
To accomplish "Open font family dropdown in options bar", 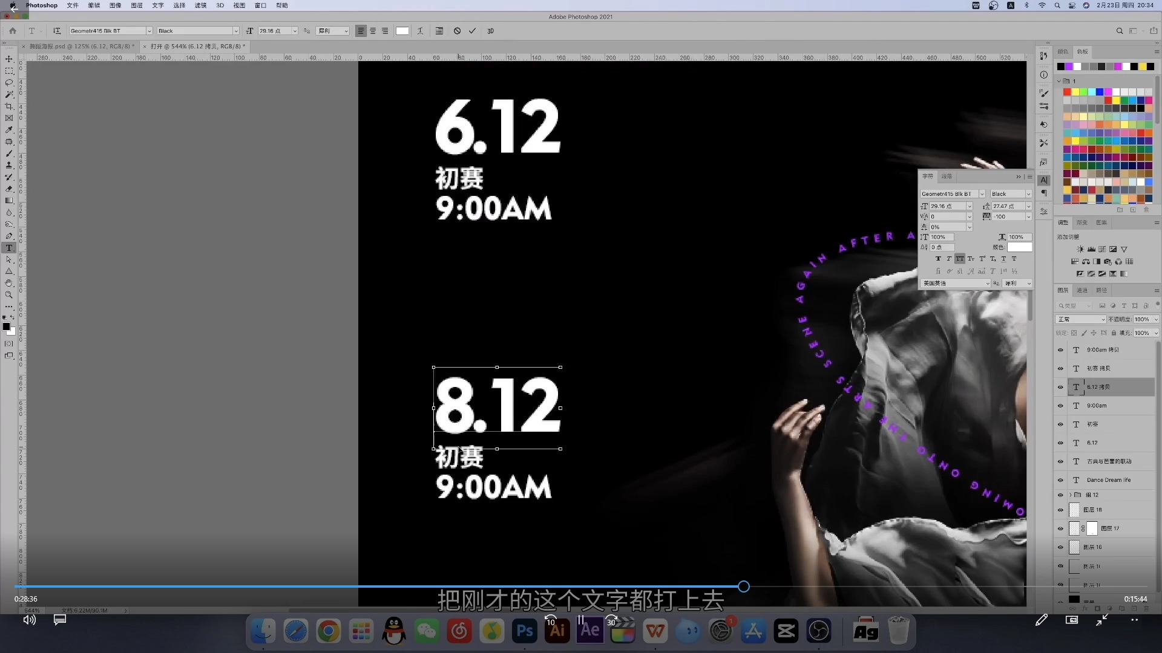I will pos(149,31).
